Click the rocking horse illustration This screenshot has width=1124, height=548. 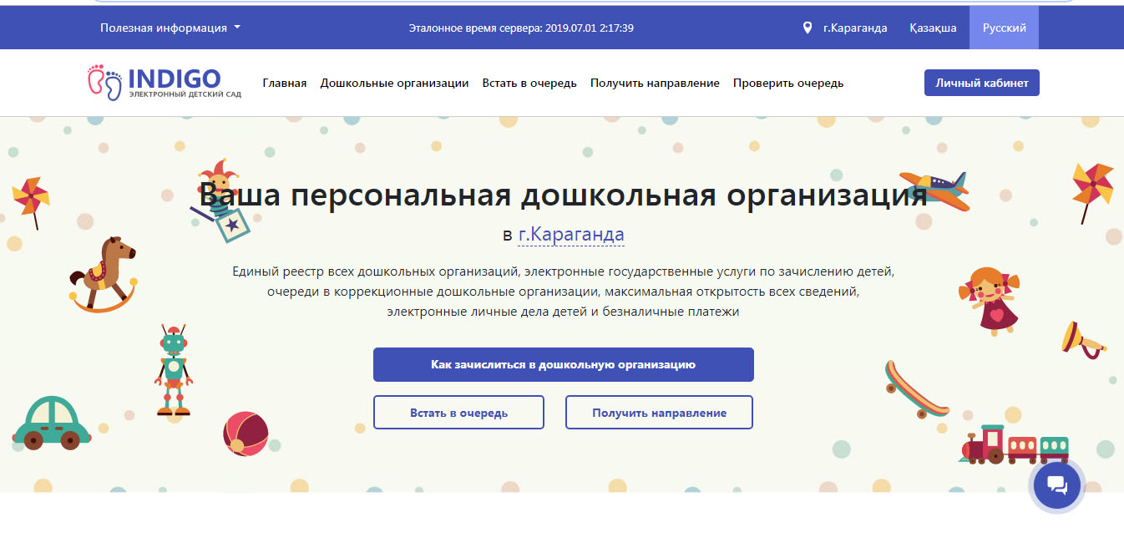pos(104,273)
